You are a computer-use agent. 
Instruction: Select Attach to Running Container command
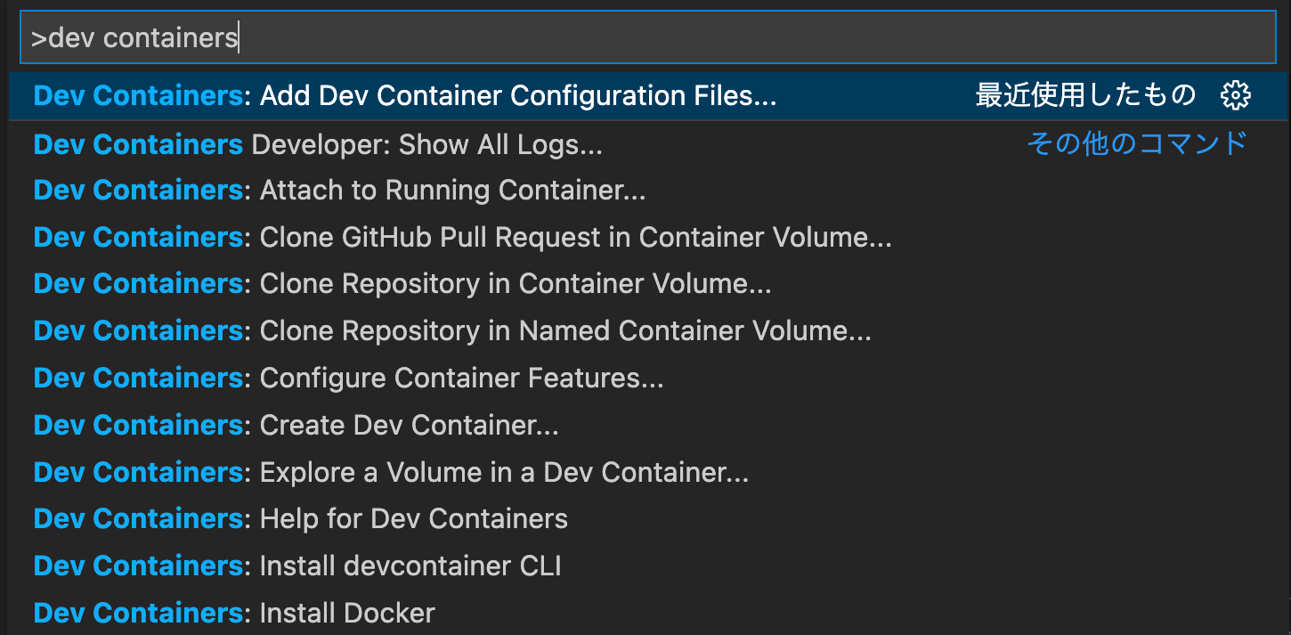click(x=356, y=190)
